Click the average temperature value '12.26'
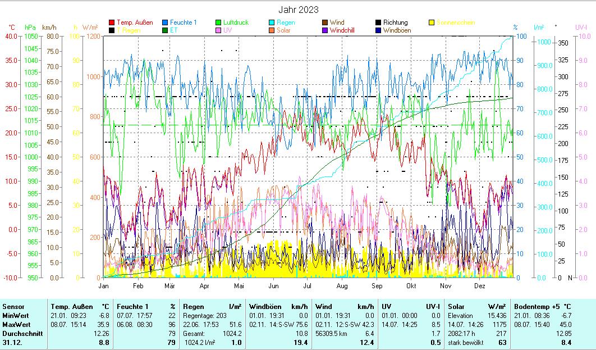 102,334
